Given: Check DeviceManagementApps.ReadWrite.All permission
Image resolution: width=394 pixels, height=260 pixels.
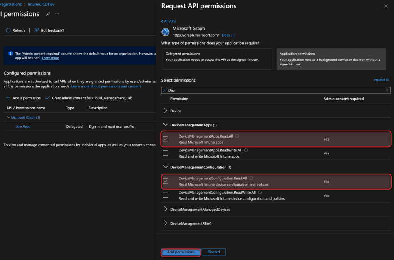Looking at the screenshot, I should [166, 153].
